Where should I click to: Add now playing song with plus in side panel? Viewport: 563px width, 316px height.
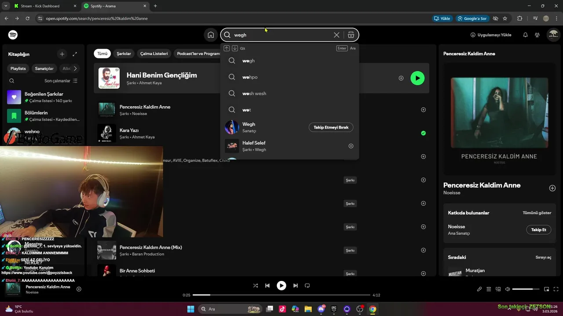(552, 188)
